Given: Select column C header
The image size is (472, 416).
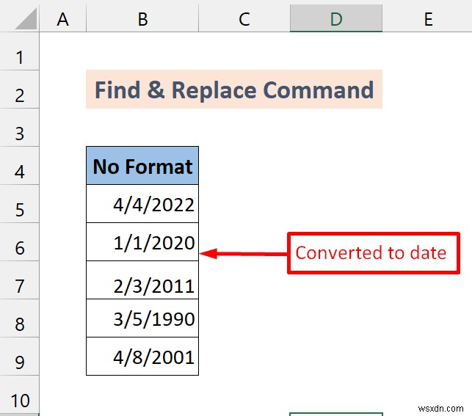Looking at the screenshot, I should 244,18.
